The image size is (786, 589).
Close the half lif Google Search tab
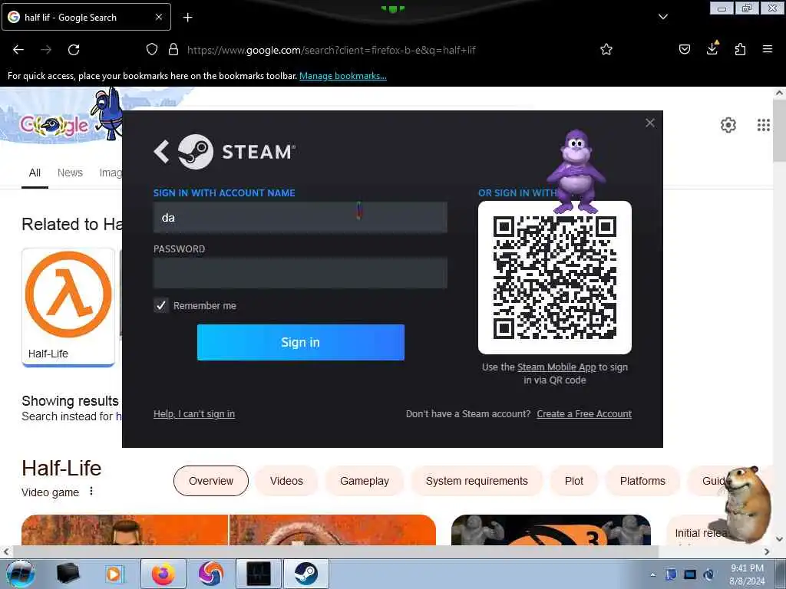point(158,17)
